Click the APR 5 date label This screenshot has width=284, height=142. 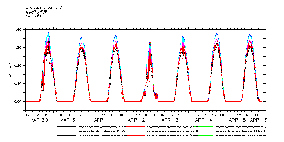(x=238, y=120)
